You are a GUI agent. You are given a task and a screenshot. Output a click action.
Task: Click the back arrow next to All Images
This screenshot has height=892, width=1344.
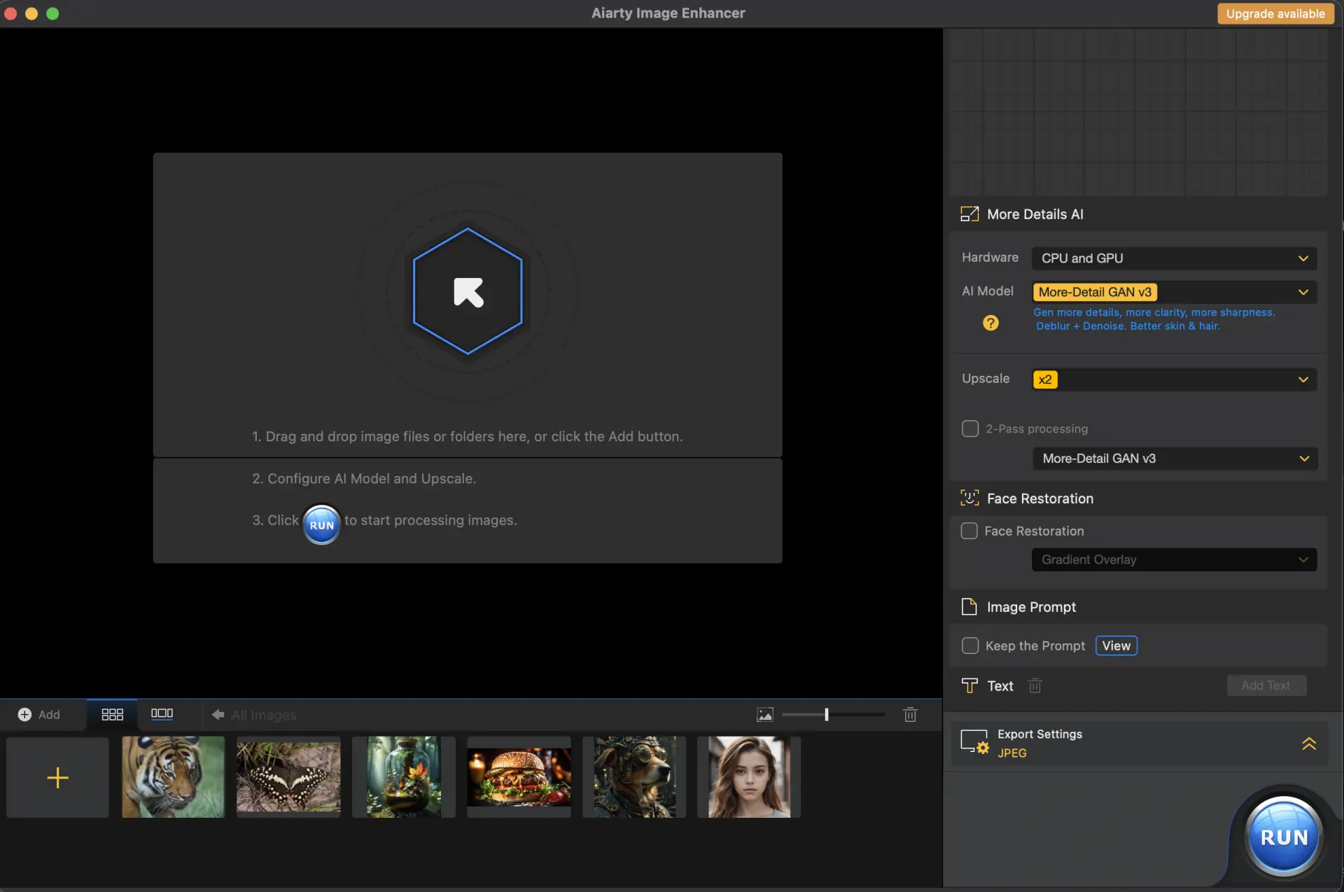(x=218, y=714)
